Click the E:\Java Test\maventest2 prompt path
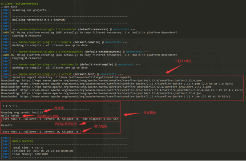Viewport: 246px width, 161px height. point(20,4)
